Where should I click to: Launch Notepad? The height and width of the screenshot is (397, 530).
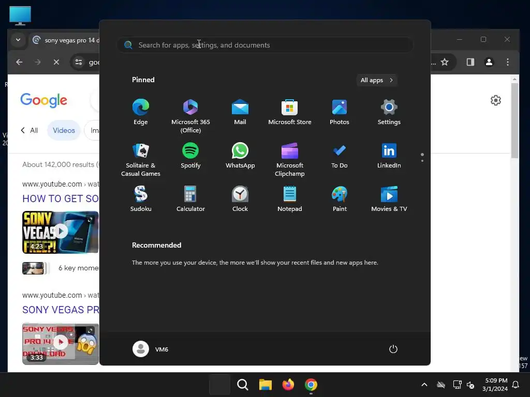coord(290,199)
